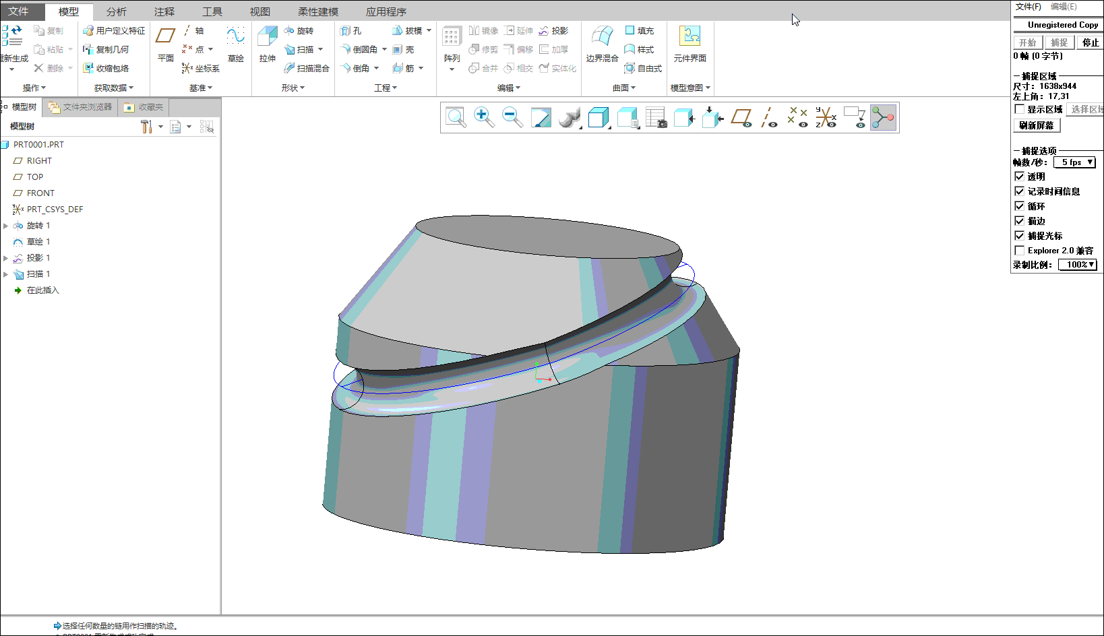1104x636 pixels.
Task: Enable the Explorer 2.0 兼容 checkbox
Action: (x=1019, y=251)
